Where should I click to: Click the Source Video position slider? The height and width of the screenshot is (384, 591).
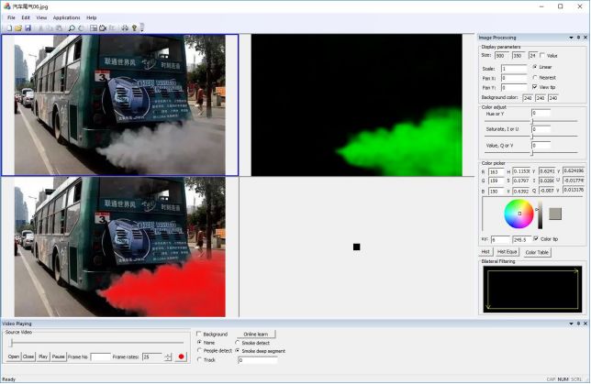tap(96, 343)
